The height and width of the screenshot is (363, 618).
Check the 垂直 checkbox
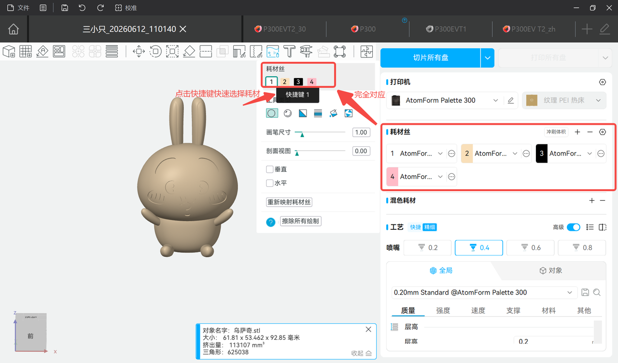pos(270,169)
